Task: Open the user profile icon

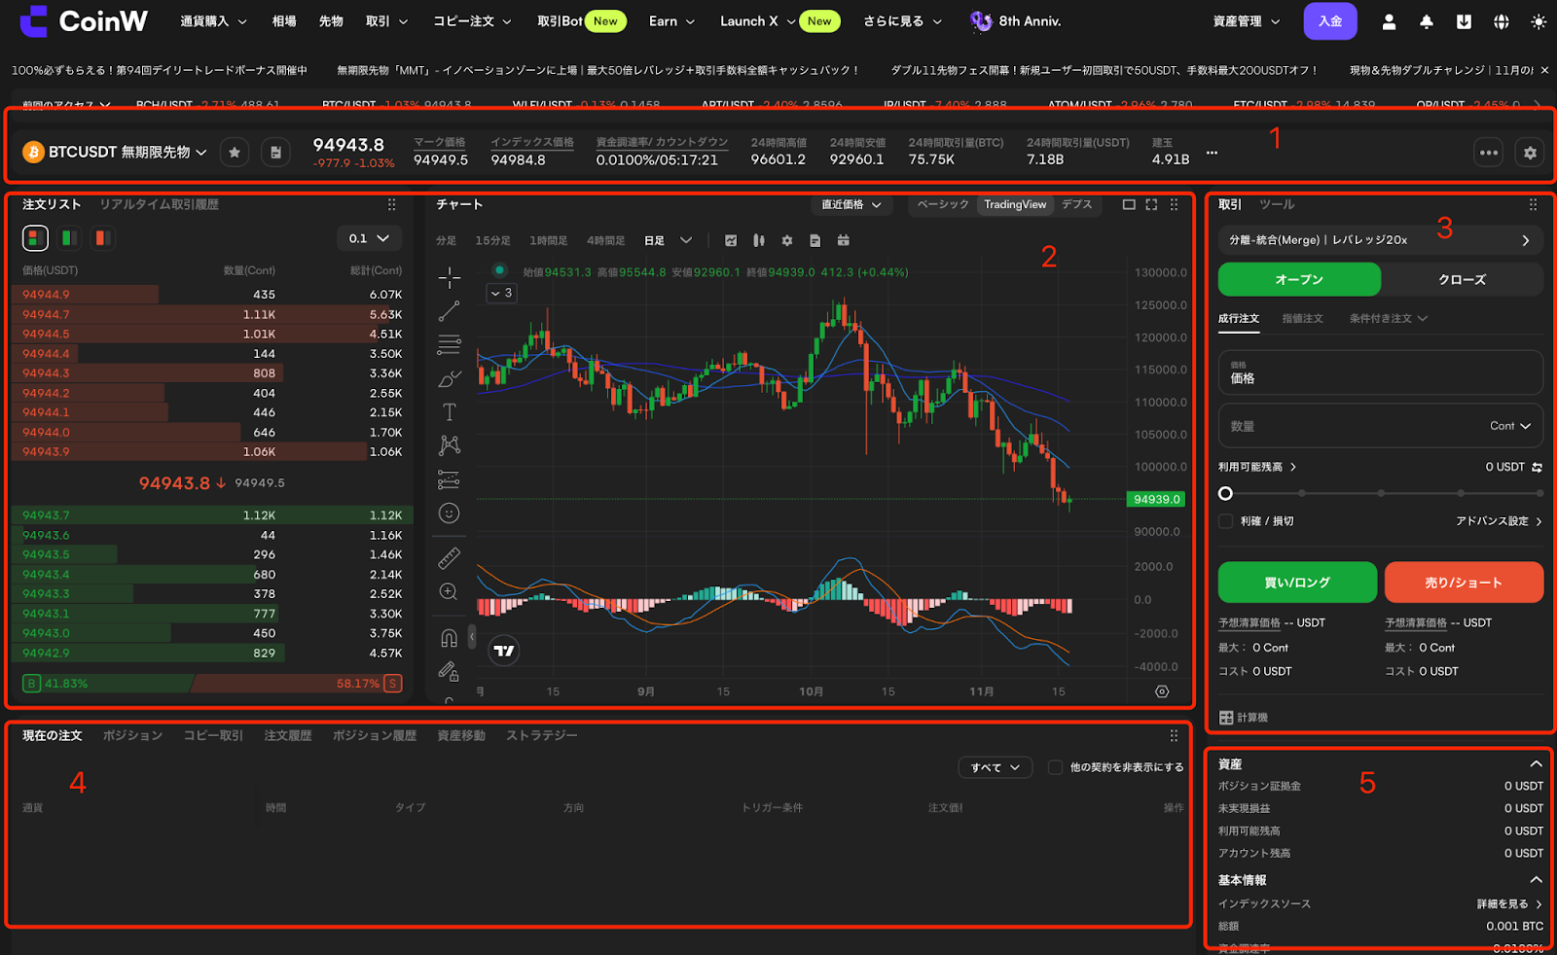Action: (1389, 21)
